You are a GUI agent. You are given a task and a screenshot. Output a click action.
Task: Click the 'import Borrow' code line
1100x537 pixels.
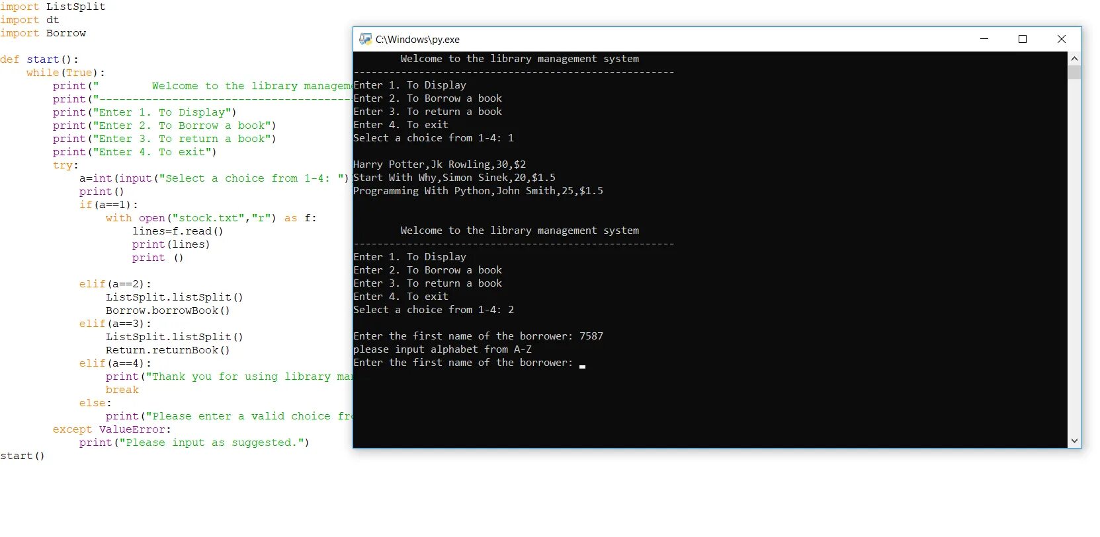43,33
